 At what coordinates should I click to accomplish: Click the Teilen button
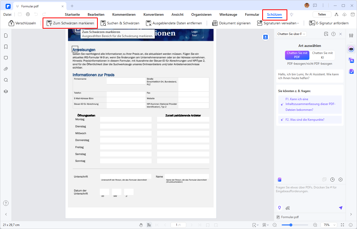point(322,14)
